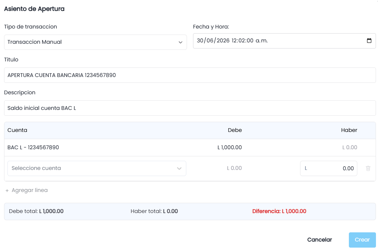Click the Asiento de Apertura heading
This screenshot has height=251, width=378.
tap(34, 9)
